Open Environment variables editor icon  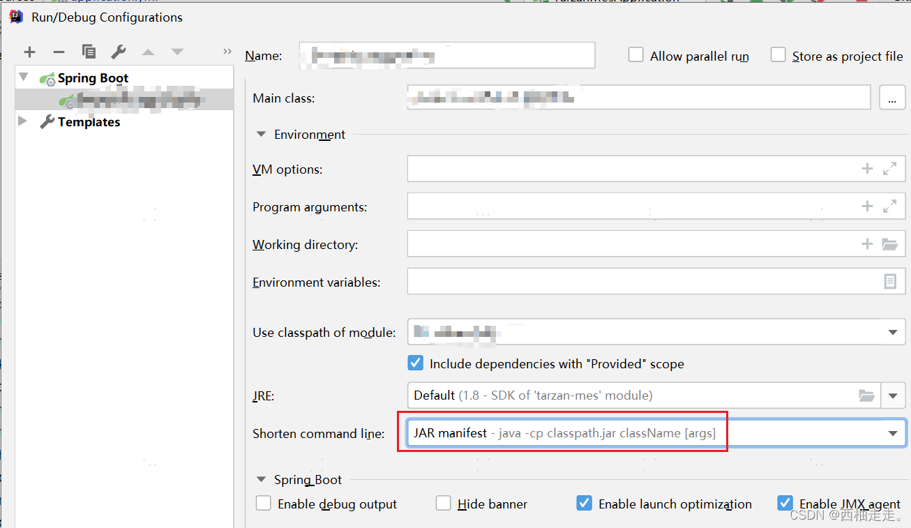pos(890,281)
